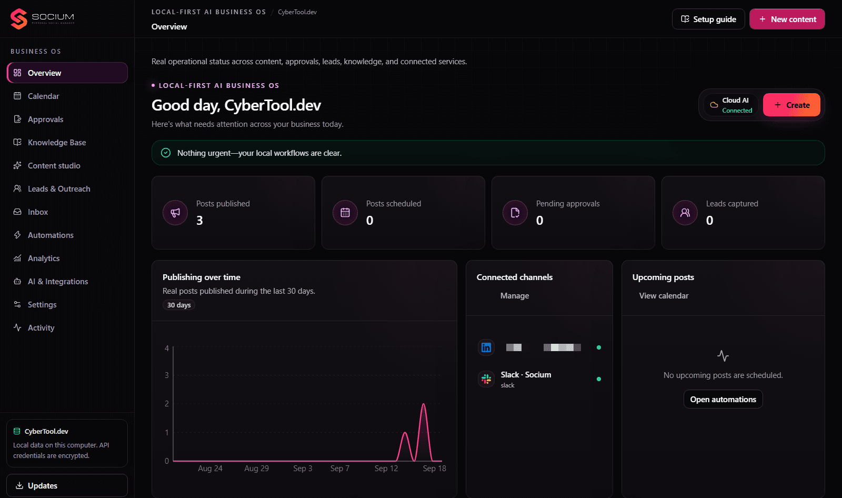Click the Settings sliders icon
This screenshot has width=842, height=498.
coord(17,304)
